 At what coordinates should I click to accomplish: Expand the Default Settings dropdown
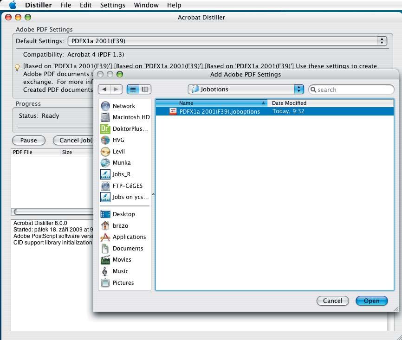pos(227,41)
